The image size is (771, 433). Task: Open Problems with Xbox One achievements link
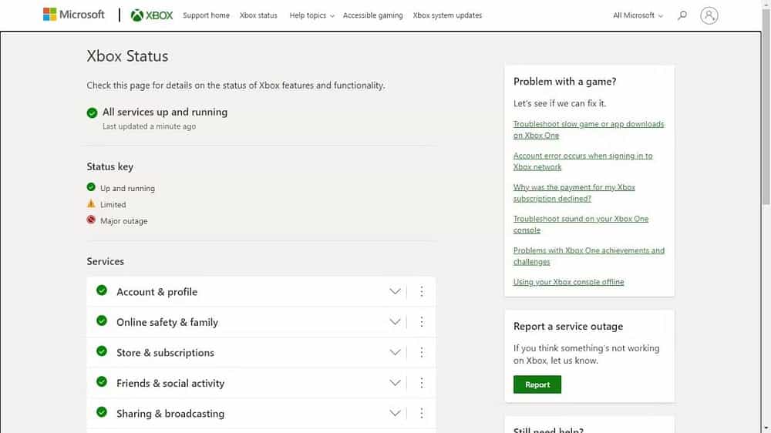pyautogui.click(x=588, y=256)
